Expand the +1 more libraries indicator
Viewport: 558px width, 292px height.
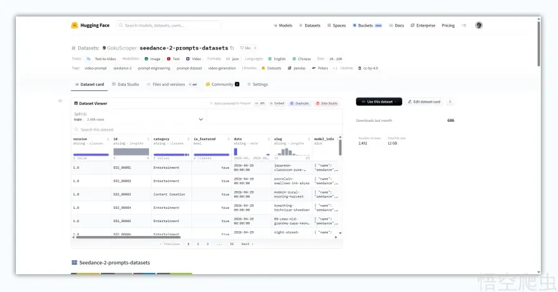(335, 68)
